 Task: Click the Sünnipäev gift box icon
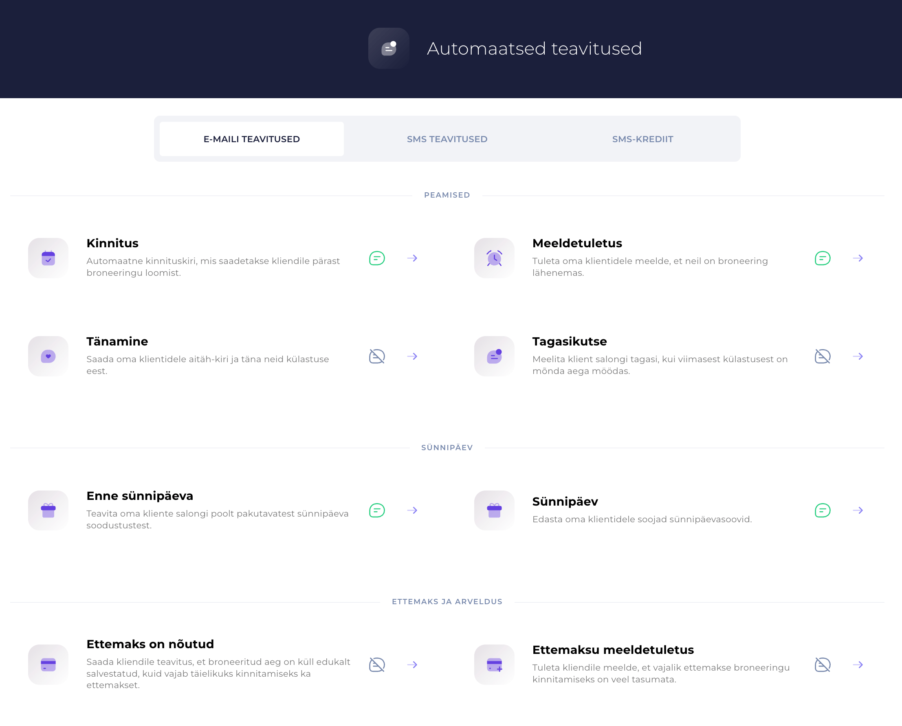click(494, 510)
